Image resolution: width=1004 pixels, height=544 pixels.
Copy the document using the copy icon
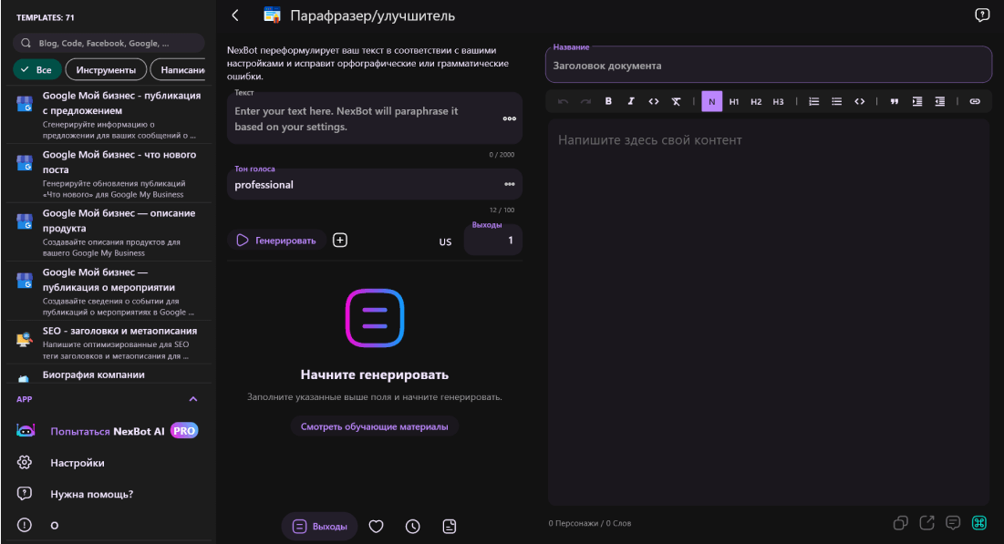tap(900, 523)
